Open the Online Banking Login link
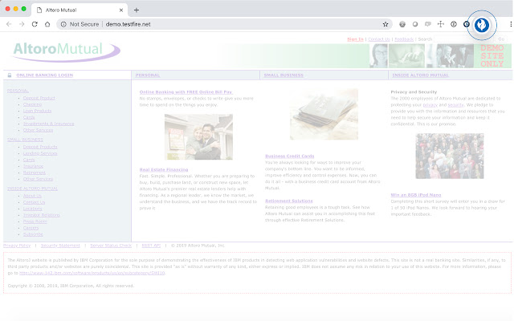Image resolution: width=514 pixels, height=321 pixels. pos(45,75)
